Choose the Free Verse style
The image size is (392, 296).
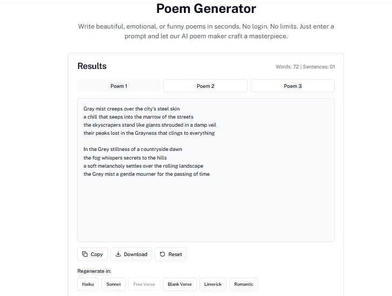click(144, 284)
